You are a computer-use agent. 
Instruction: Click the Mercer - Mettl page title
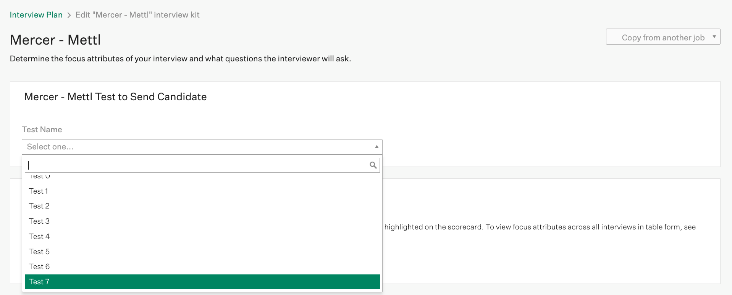(55, 40)
